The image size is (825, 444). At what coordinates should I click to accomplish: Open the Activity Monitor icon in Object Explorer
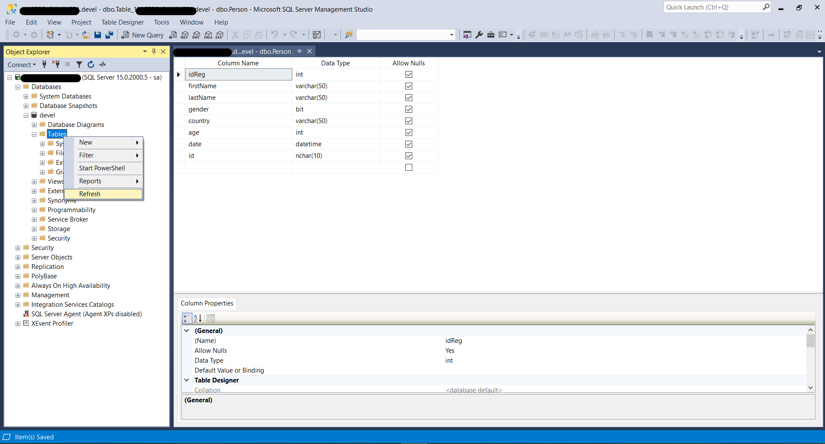102,65
